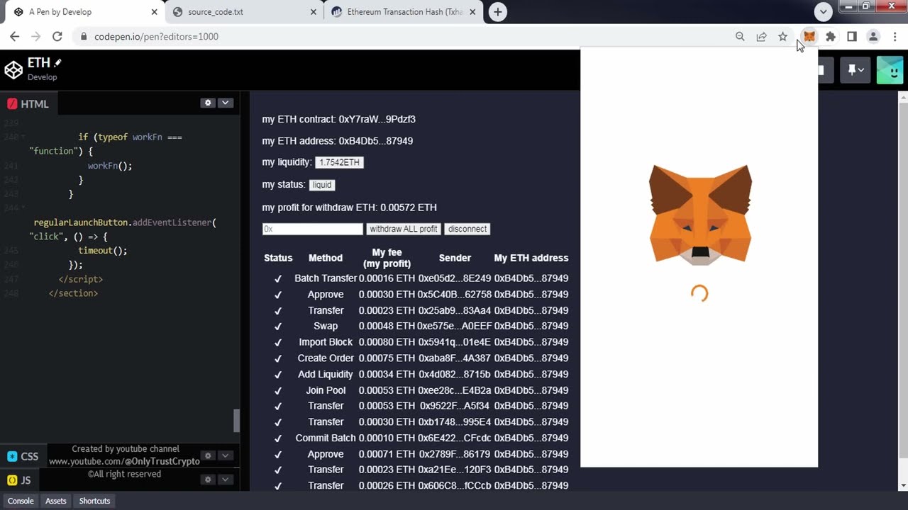This screenshot has width=908, height=510.
Task: Bookmark this page with the star
Action: coord(782,36)
